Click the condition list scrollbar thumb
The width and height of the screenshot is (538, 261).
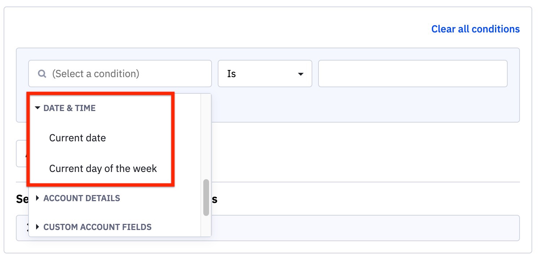tap(206, 197)
